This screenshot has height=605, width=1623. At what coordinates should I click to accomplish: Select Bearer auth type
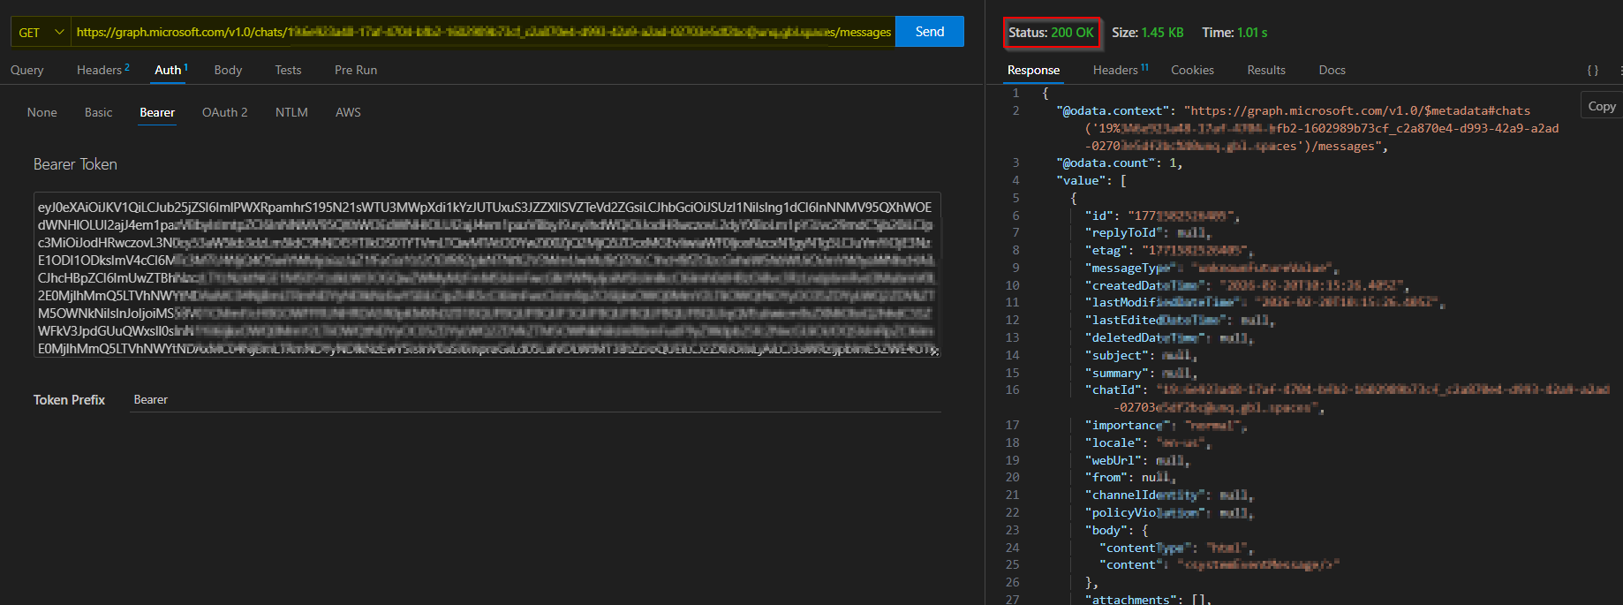(x=157, y=112)
